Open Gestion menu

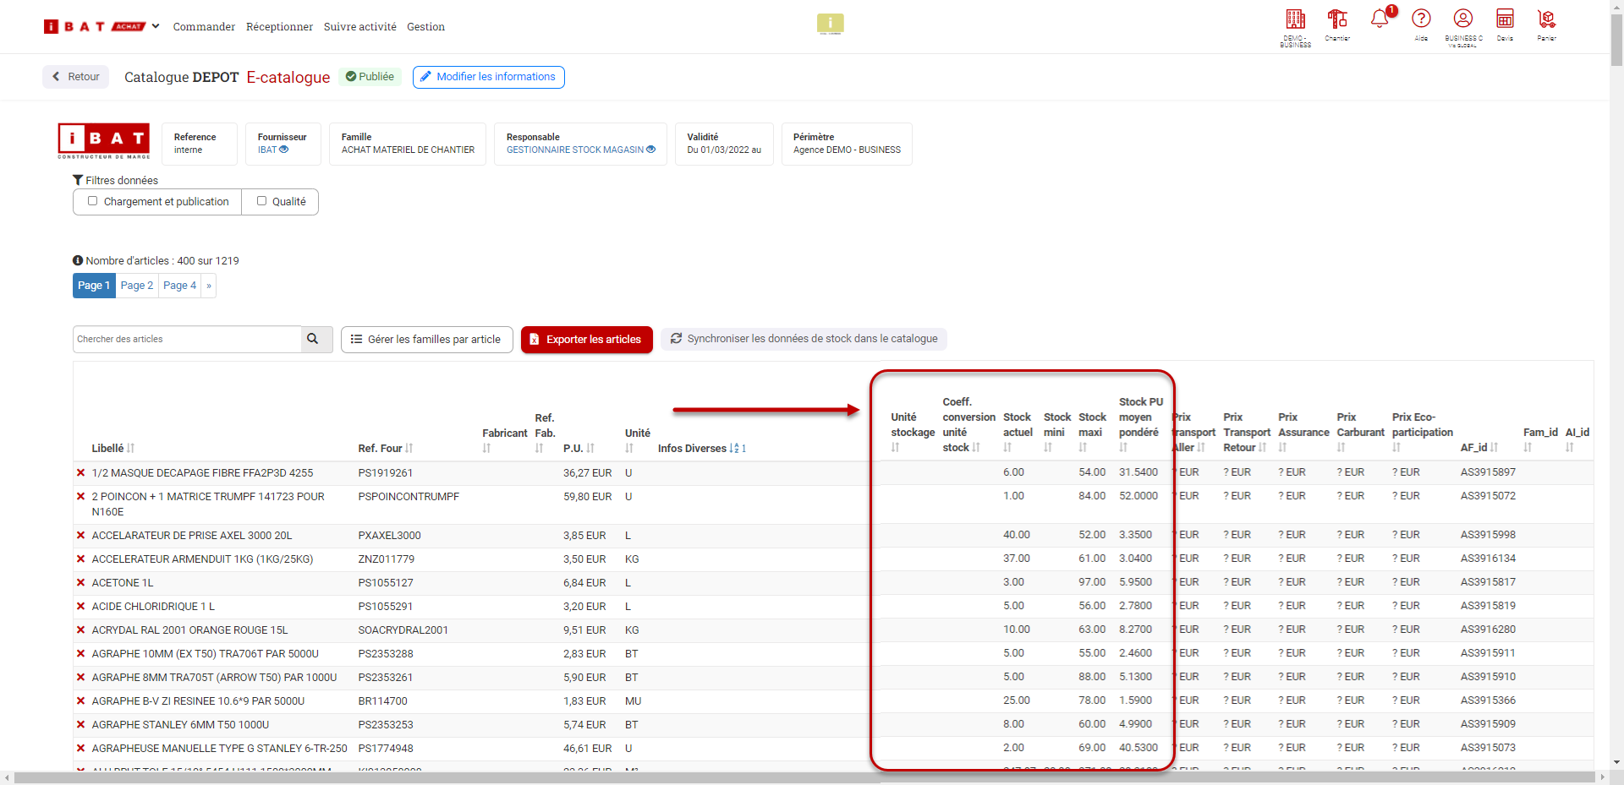click(x=425, y=27)
